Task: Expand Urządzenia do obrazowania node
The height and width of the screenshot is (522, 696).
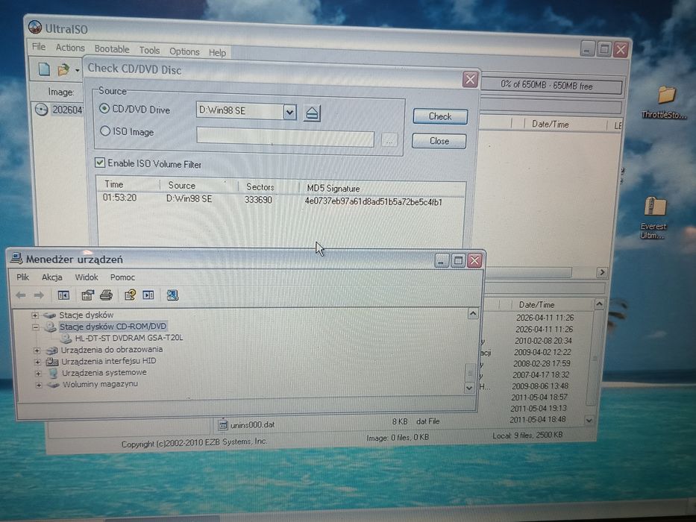Action: 37,350
